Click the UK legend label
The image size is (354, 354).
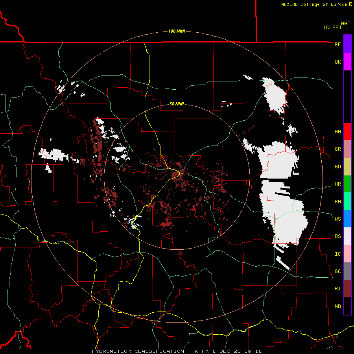337,62
